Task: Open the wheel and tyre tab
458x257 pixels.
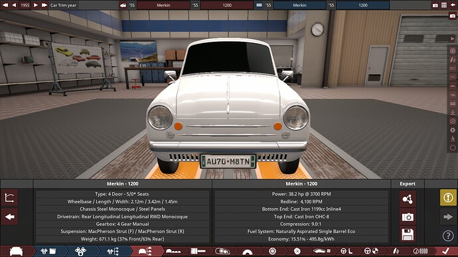Action: (272, 251)
